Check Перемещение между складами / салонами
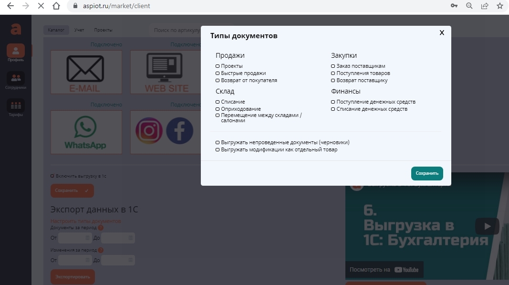509x285 pixels. [x=218, y=115]
